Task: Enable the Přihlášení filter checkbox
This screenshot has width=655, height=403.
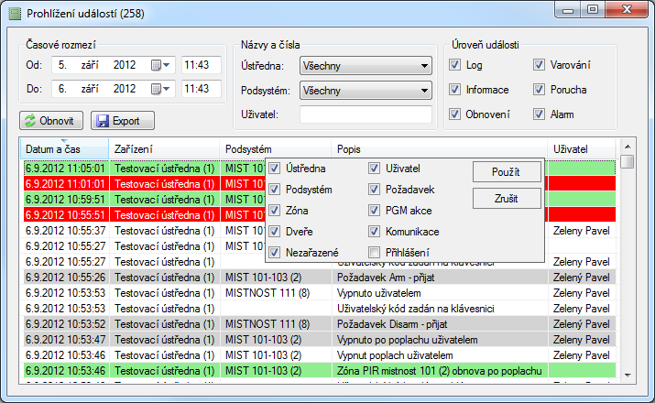Action: 376,252
